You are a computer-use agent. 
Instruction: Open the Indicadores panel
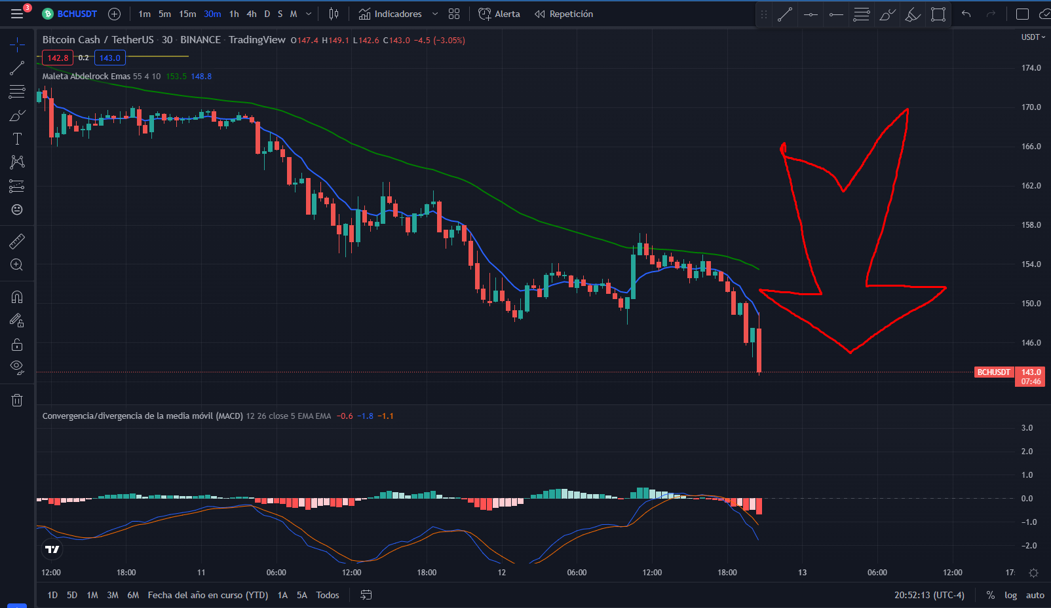tap(391, 14)
